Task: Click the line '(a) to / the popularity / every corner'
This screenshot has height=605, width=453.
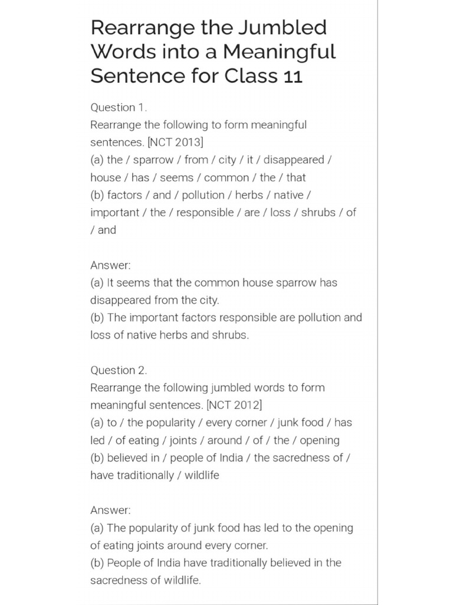Action: coord(221,423)
